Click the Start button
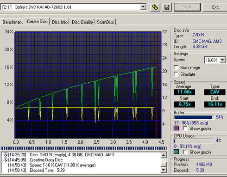Image resolution: width=227 pixels, height=177 pixels. pos(187,7)
